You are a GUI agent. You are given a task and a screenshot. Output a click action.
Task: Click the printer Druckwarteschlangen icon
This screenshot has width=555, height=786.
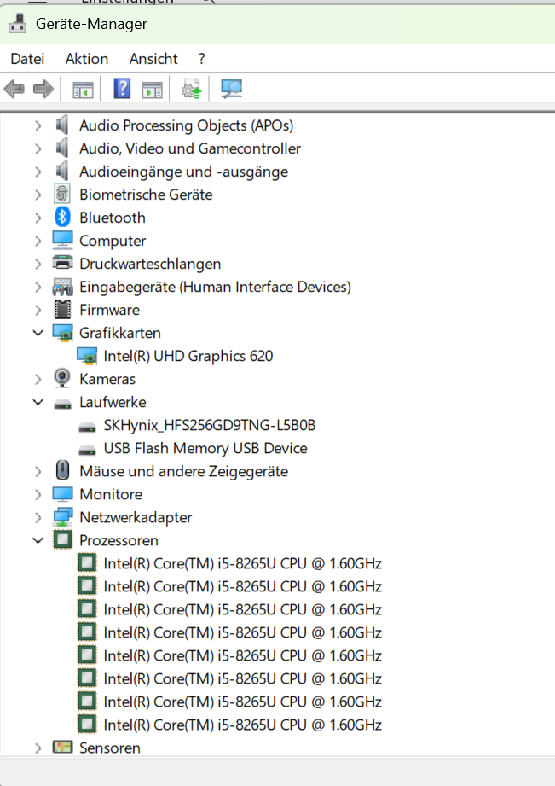pyautogui.click(x=62, y=263)
